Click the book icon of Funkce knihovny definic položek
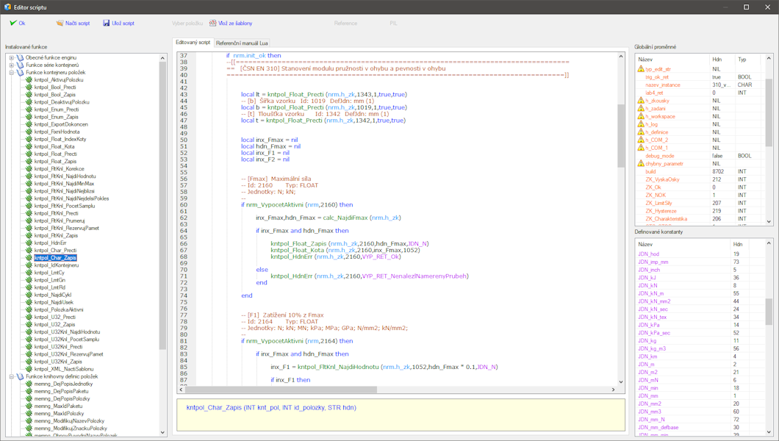 [21, 376]
